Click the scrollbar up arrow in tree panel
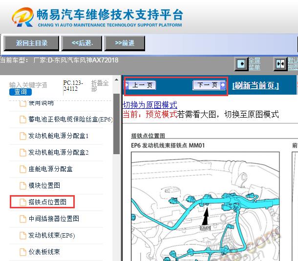 [x=116, y=80]
